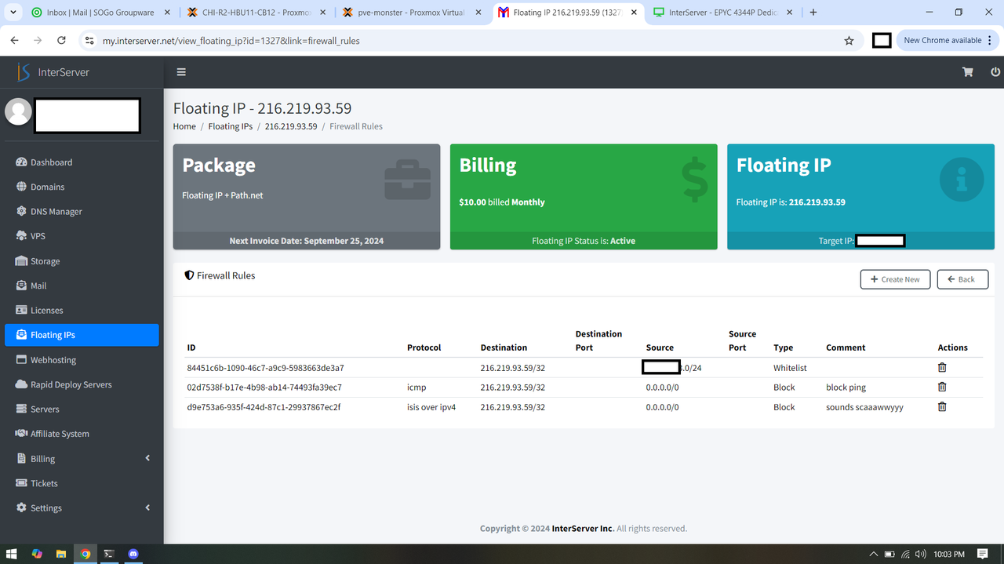
Task: Click the InterServer logo
Action: (x=53, y=72)
